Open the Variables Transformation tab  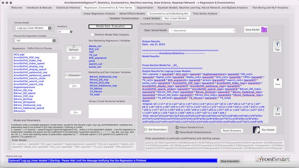(x=124, y=18)
